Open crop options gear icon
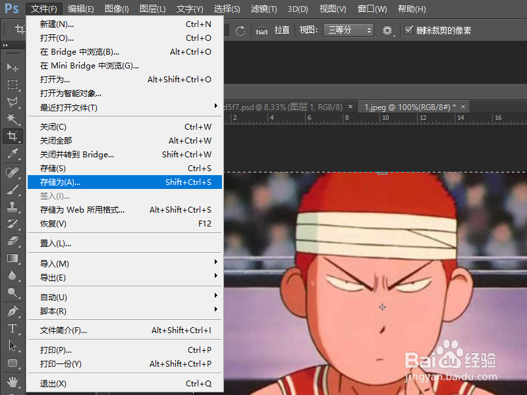The height and width of the screenshot is (395, 527). tap(387, 30)
